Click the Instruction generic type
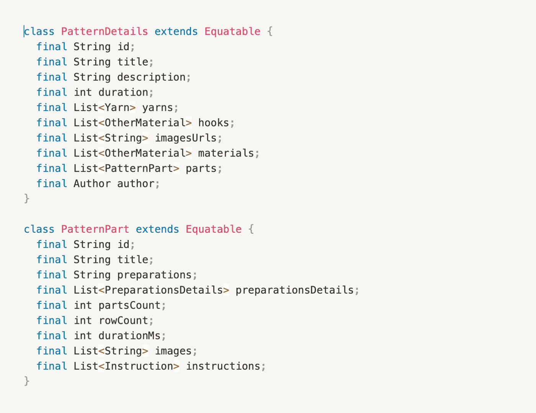This screenshot has width=536, height=413. 139,366
